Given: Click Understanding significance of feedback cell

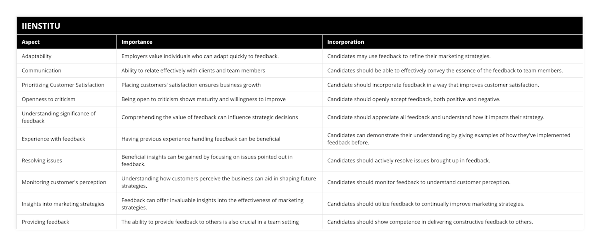Looking at the screenshot, I should tap(59, 117).
